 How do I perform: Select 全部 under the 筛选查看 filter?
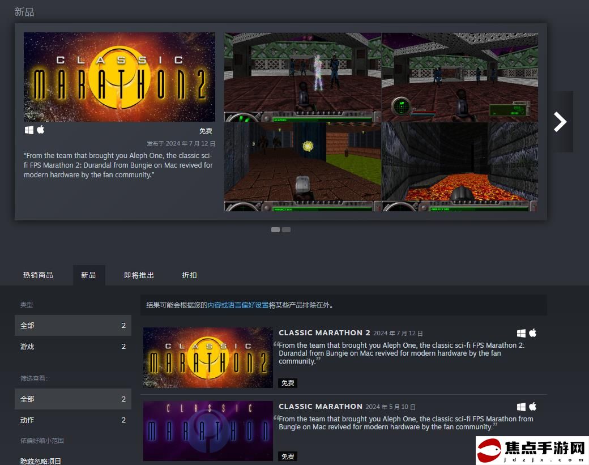[x=73, y=399]
